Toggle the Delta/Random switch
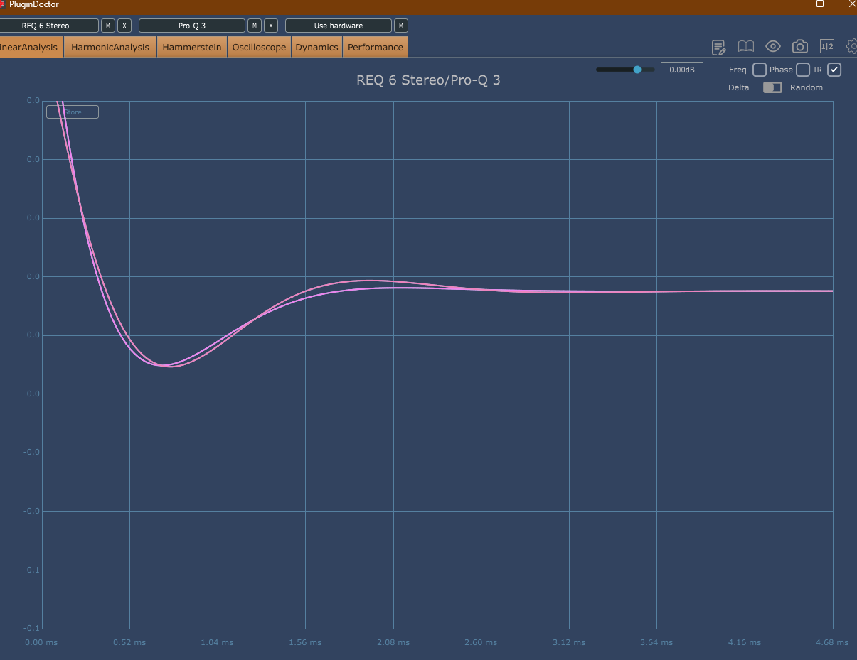Viewport: 857px width, 660px height. tap(772, 87)
